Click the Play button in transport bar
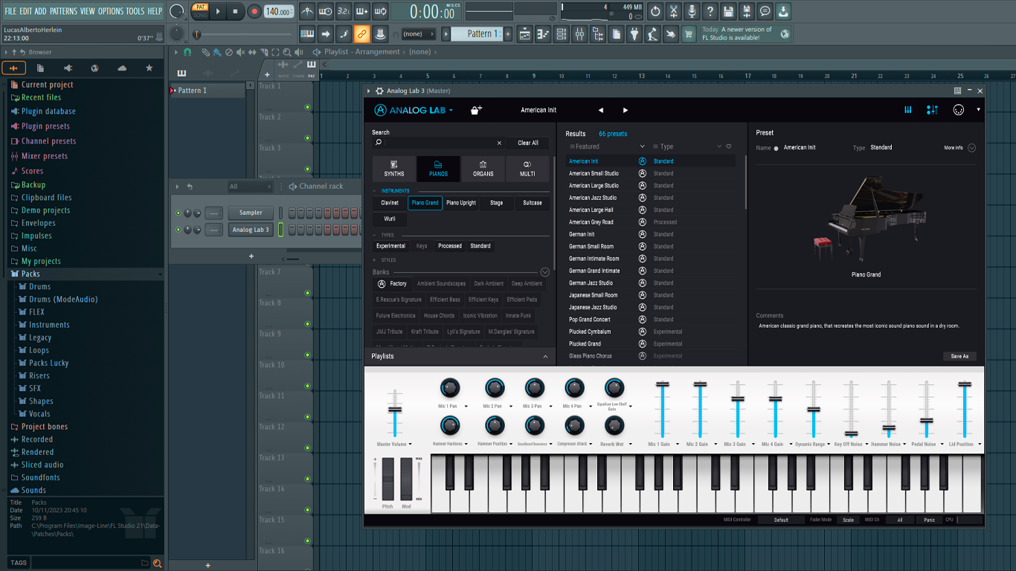This screenshot has width=1016, height=571. pos(218,11)
